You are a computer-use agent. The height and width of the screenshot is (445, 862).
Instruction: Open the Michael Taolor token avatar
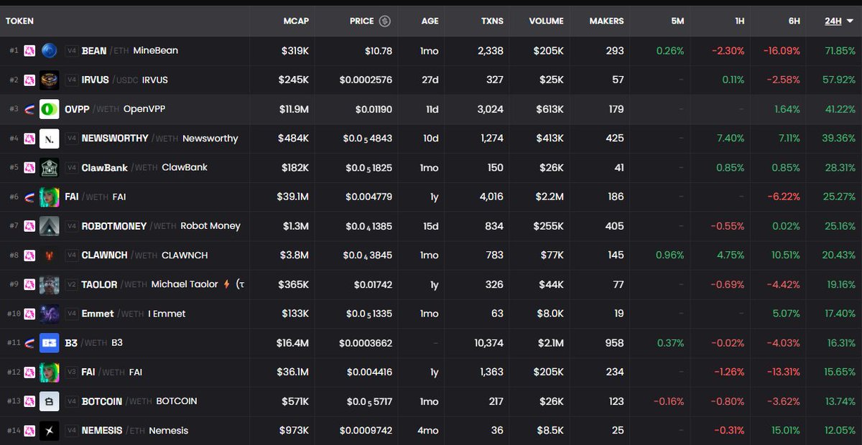point(49,285)
